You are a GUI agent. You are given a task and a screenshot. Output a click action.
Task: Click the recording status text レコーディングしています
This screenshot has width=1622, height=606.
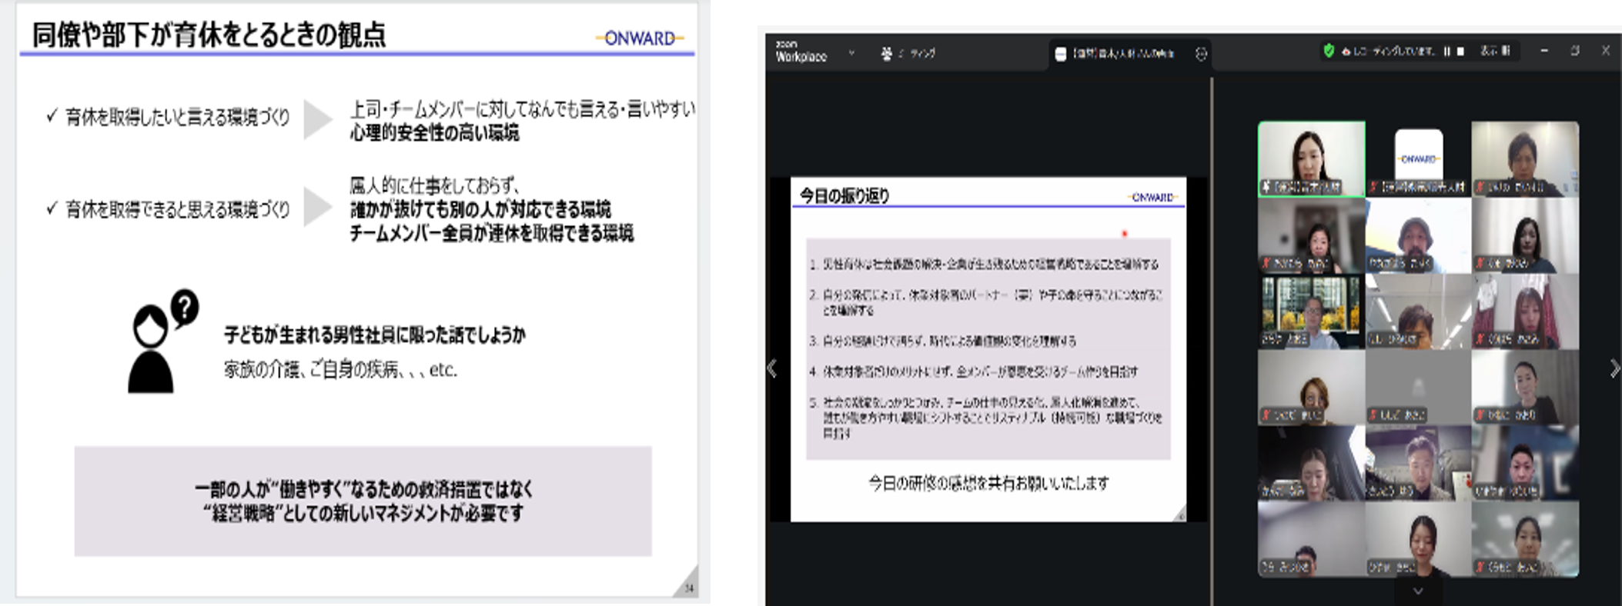[1393, 52]
